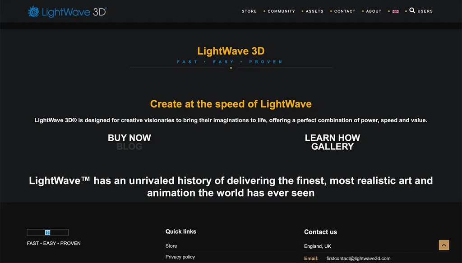Click the 'Contact us' footer heading

[x=320, y=232]
